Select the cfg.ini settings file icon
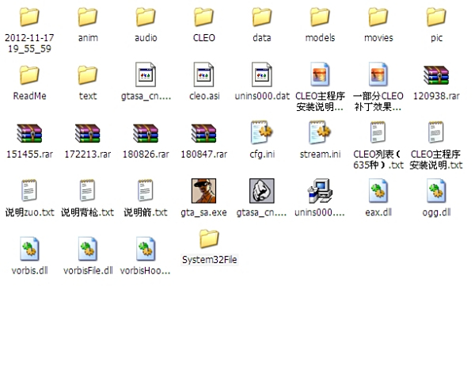 262,132
